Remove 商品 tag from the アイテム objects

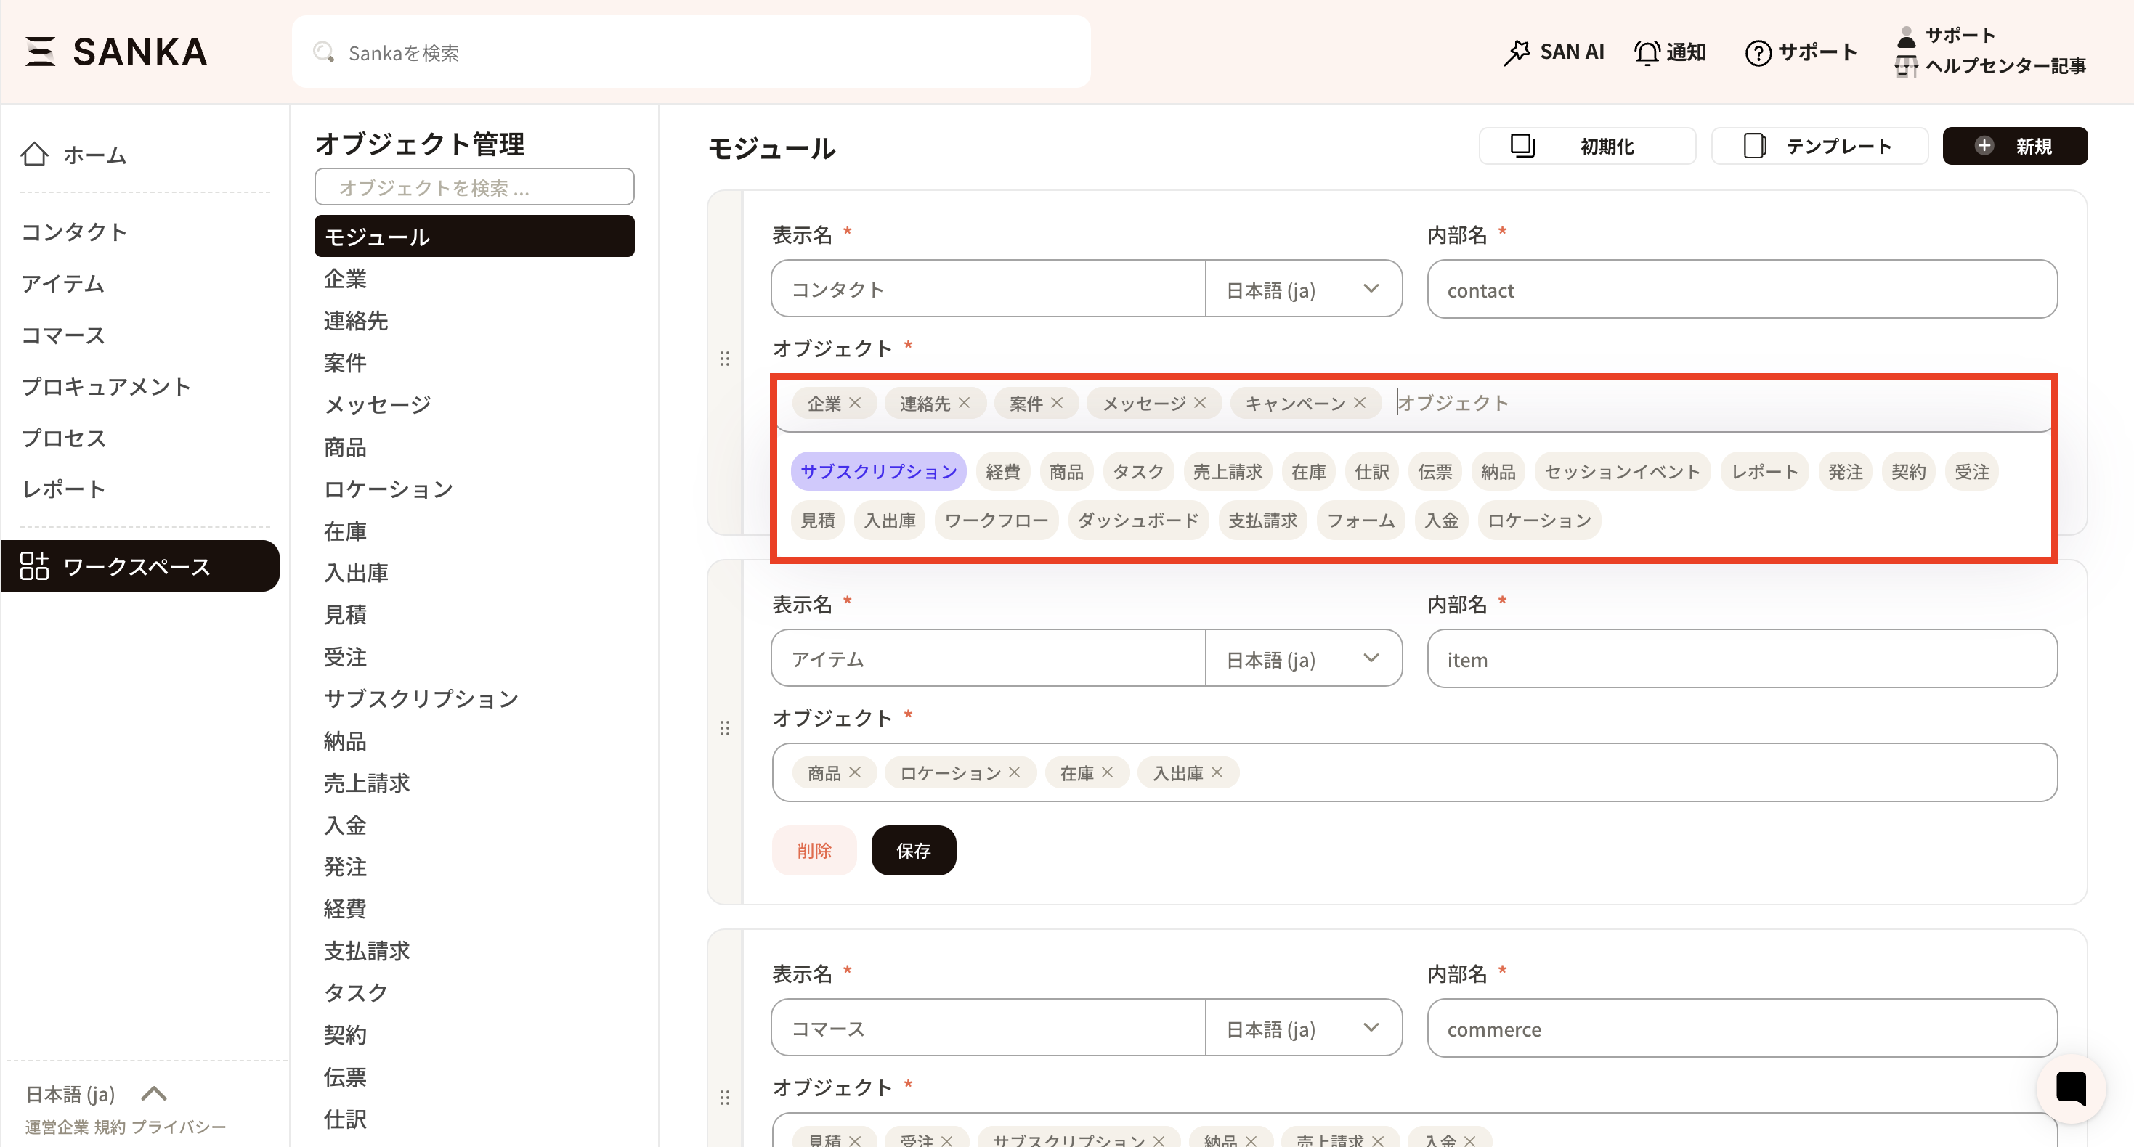click(x=856, y=772)
